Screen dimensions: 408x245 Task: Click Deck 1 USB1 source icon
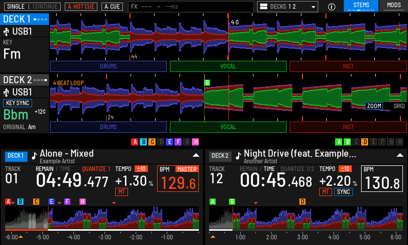point(6,32)
